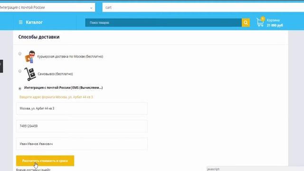This screenshot has height=171, width=304.
Task: Click the dark tab at the left edge
Action: [1, 66]
